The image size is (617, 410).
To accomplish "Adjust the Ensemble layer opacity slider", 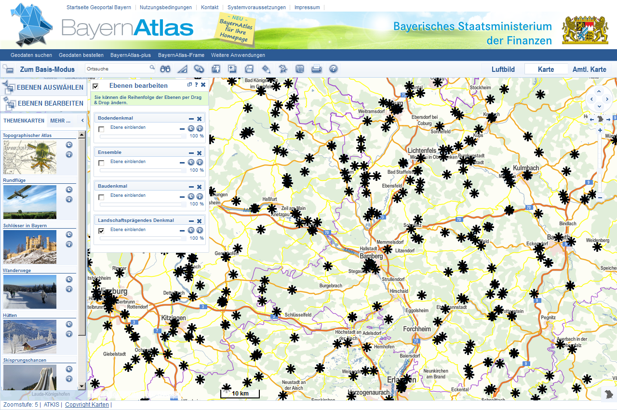I will point(143,170).
